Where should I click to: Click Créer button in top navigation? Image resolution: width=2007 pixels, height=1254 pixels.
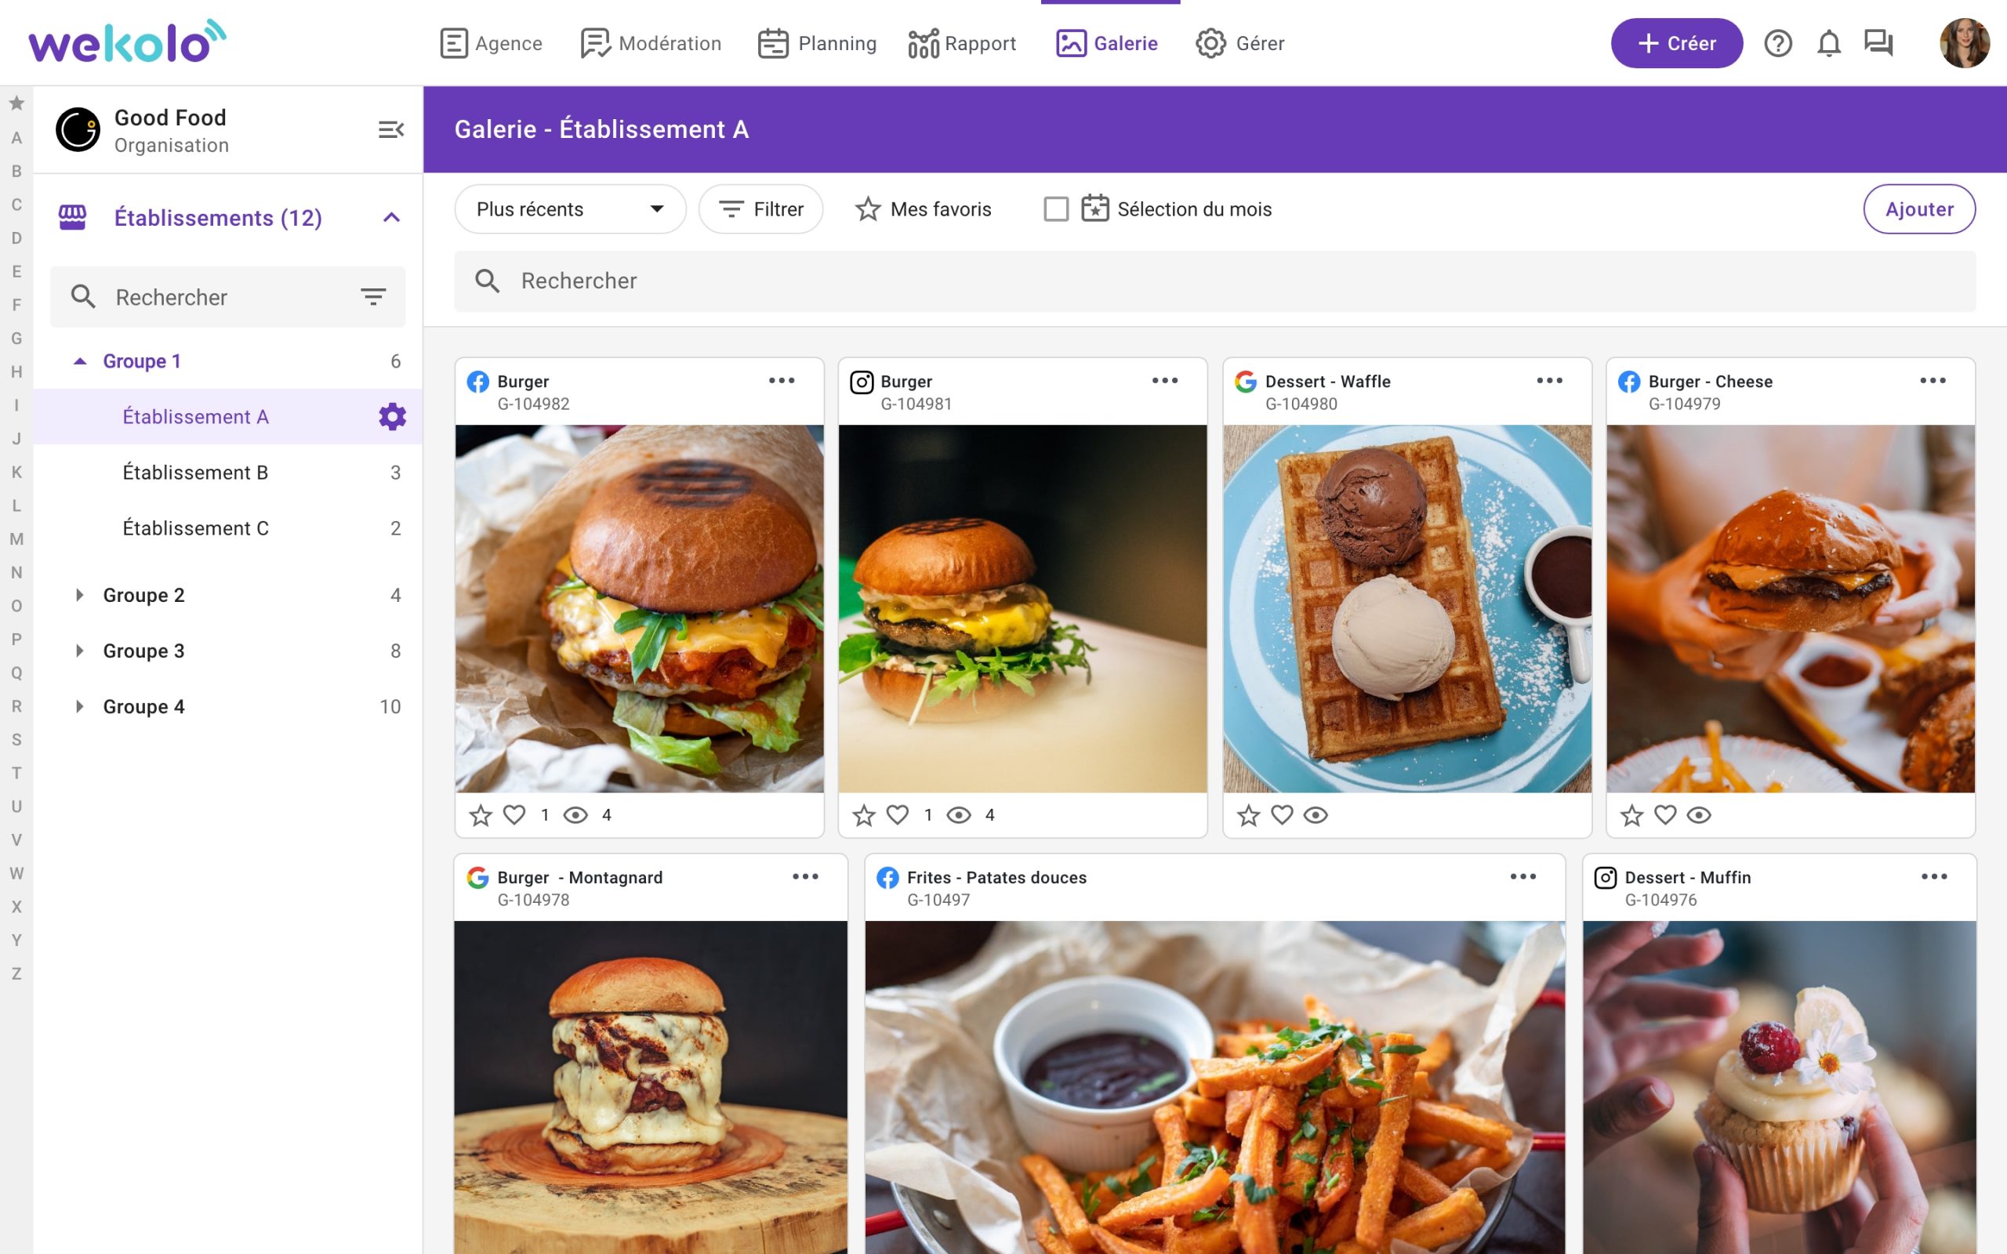click(x=1675, y=42)
